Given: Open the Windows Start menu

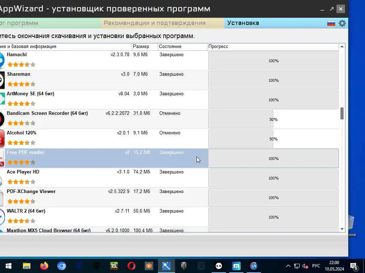Looking at the screenshot, I should coord(9,266).
